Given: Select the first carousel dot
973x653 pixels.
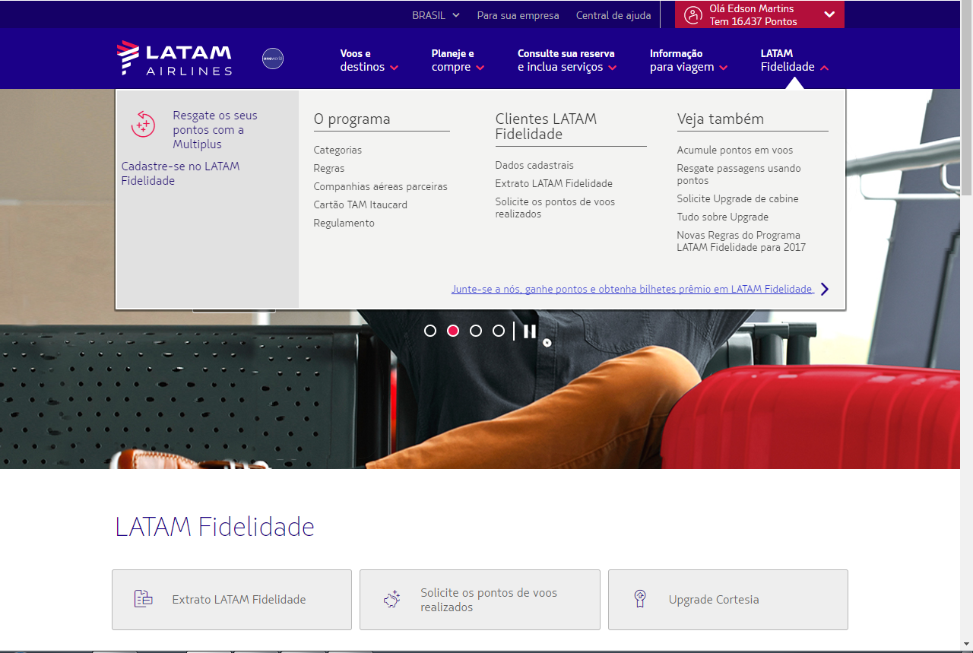Looking at the screenshot, I should pos(430,331).
